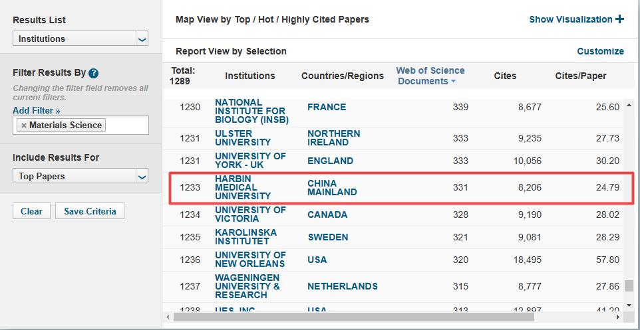The width and height of the screenshot is (640, 330).
Task: Open the Top Papers dropdown
Action: pos(80,177)
